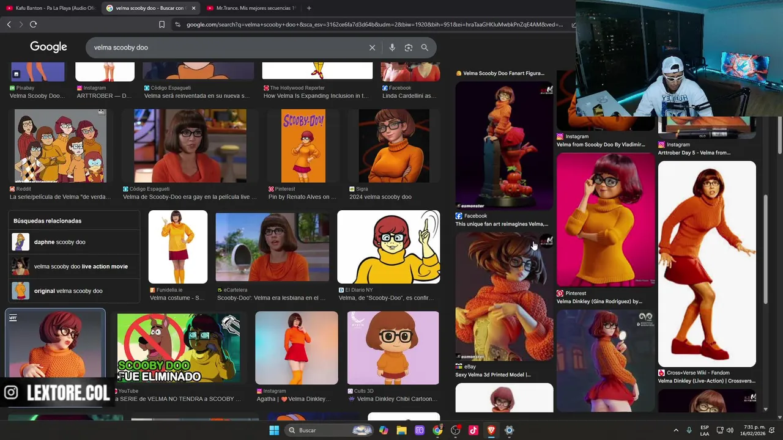Show hidden system tray icons chevron
The width and height of the screenshot is (783, 440).
pyautogui.click(x=676, y=430)
